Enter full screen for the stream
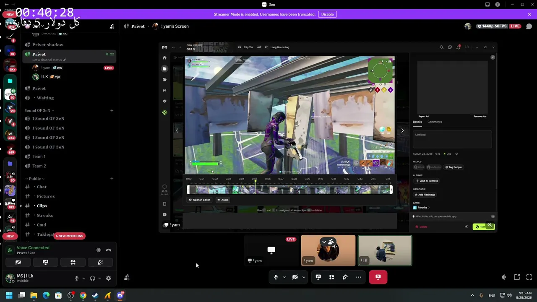Viewport: 537px width, 302px height. click(x=529, y=277)
